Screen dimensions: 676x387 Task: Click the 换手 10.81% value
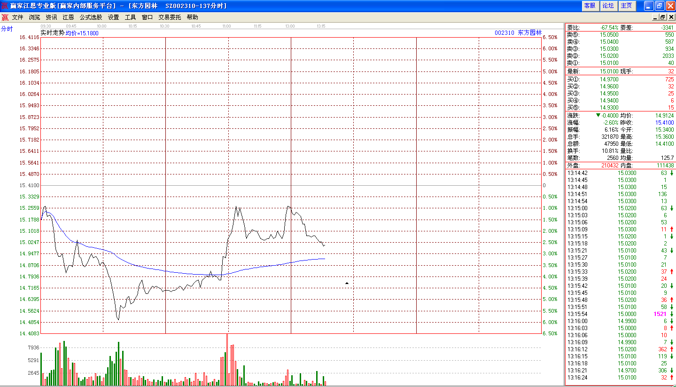click(611, 151)
